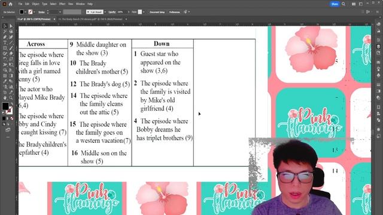Select the Rectangle tool
Image resolution: width=383 pixels, height=215 pixels.
[5, 48]
